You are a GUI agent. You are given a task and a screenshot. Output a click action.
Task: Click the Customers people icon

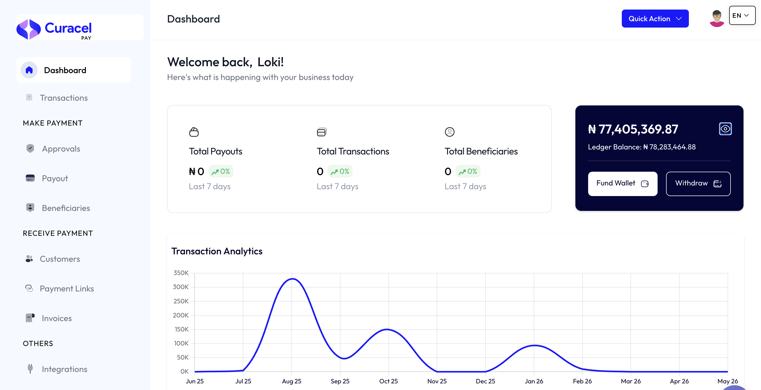click(x=29, y=259)
